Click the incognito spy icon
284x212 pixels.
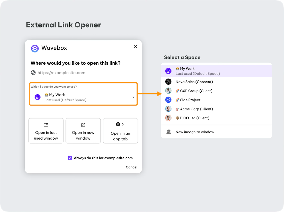coord(168,132)
